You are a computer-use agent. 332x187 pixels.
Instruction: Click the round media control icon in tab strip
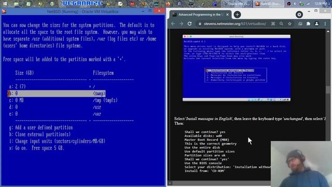point(299,15)
